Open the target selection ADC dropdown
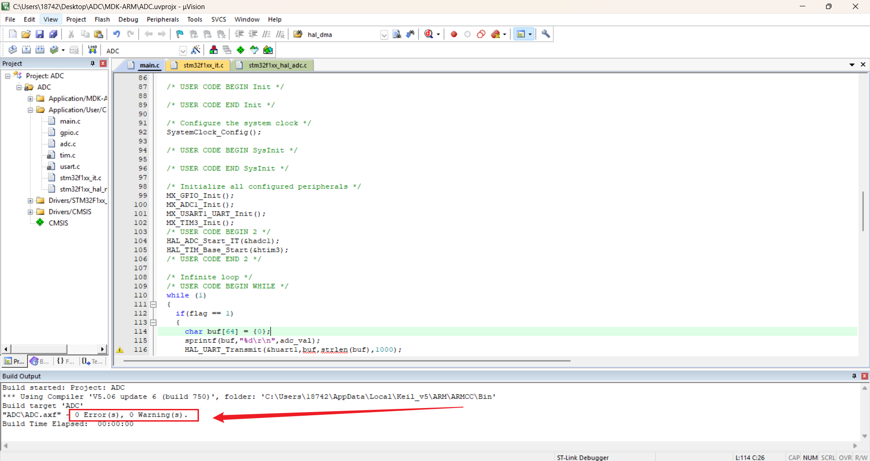Viewport: 870px width, 461px height. pyautogui.click(x=183, y=51)
